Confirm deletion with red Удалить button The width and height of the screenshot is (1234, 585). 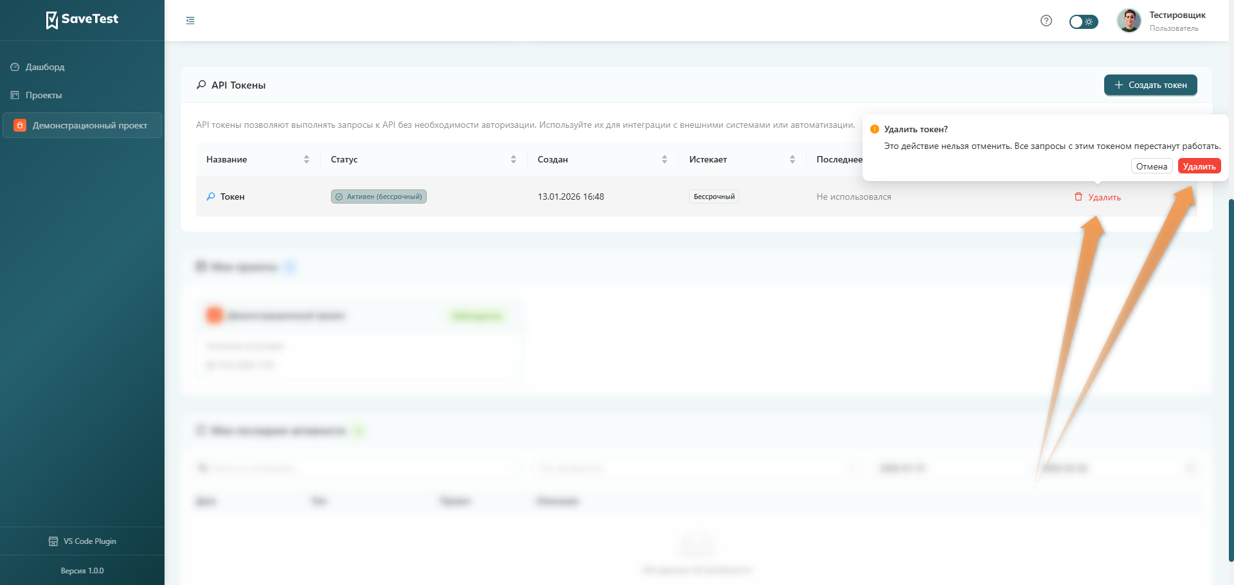point(1199,166)
